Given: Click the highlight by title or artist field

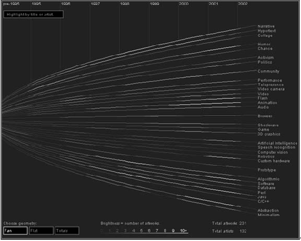Looking at the screenshot, I should pos(33,15).
